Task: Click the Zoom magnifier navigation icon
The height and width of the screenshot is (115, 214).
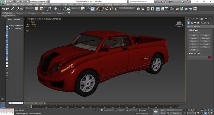Action: click(x=202, y=110)
